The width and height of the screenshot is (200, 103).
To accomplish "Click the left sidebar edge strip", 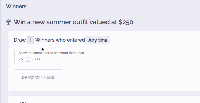I will pyautogui.click(x=0, y=51).
